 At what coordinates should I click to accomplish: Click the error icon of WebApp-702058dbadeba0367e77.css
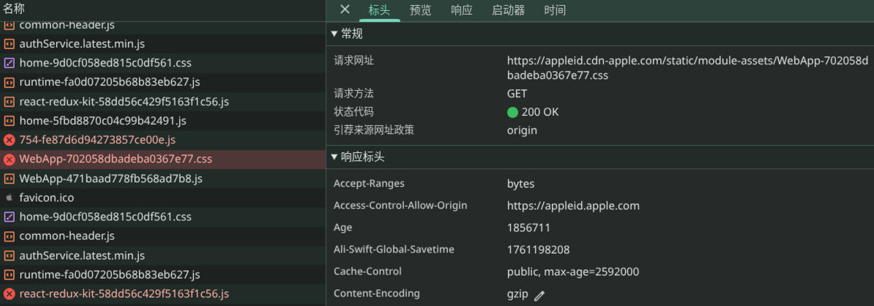(x=10, y=159)
